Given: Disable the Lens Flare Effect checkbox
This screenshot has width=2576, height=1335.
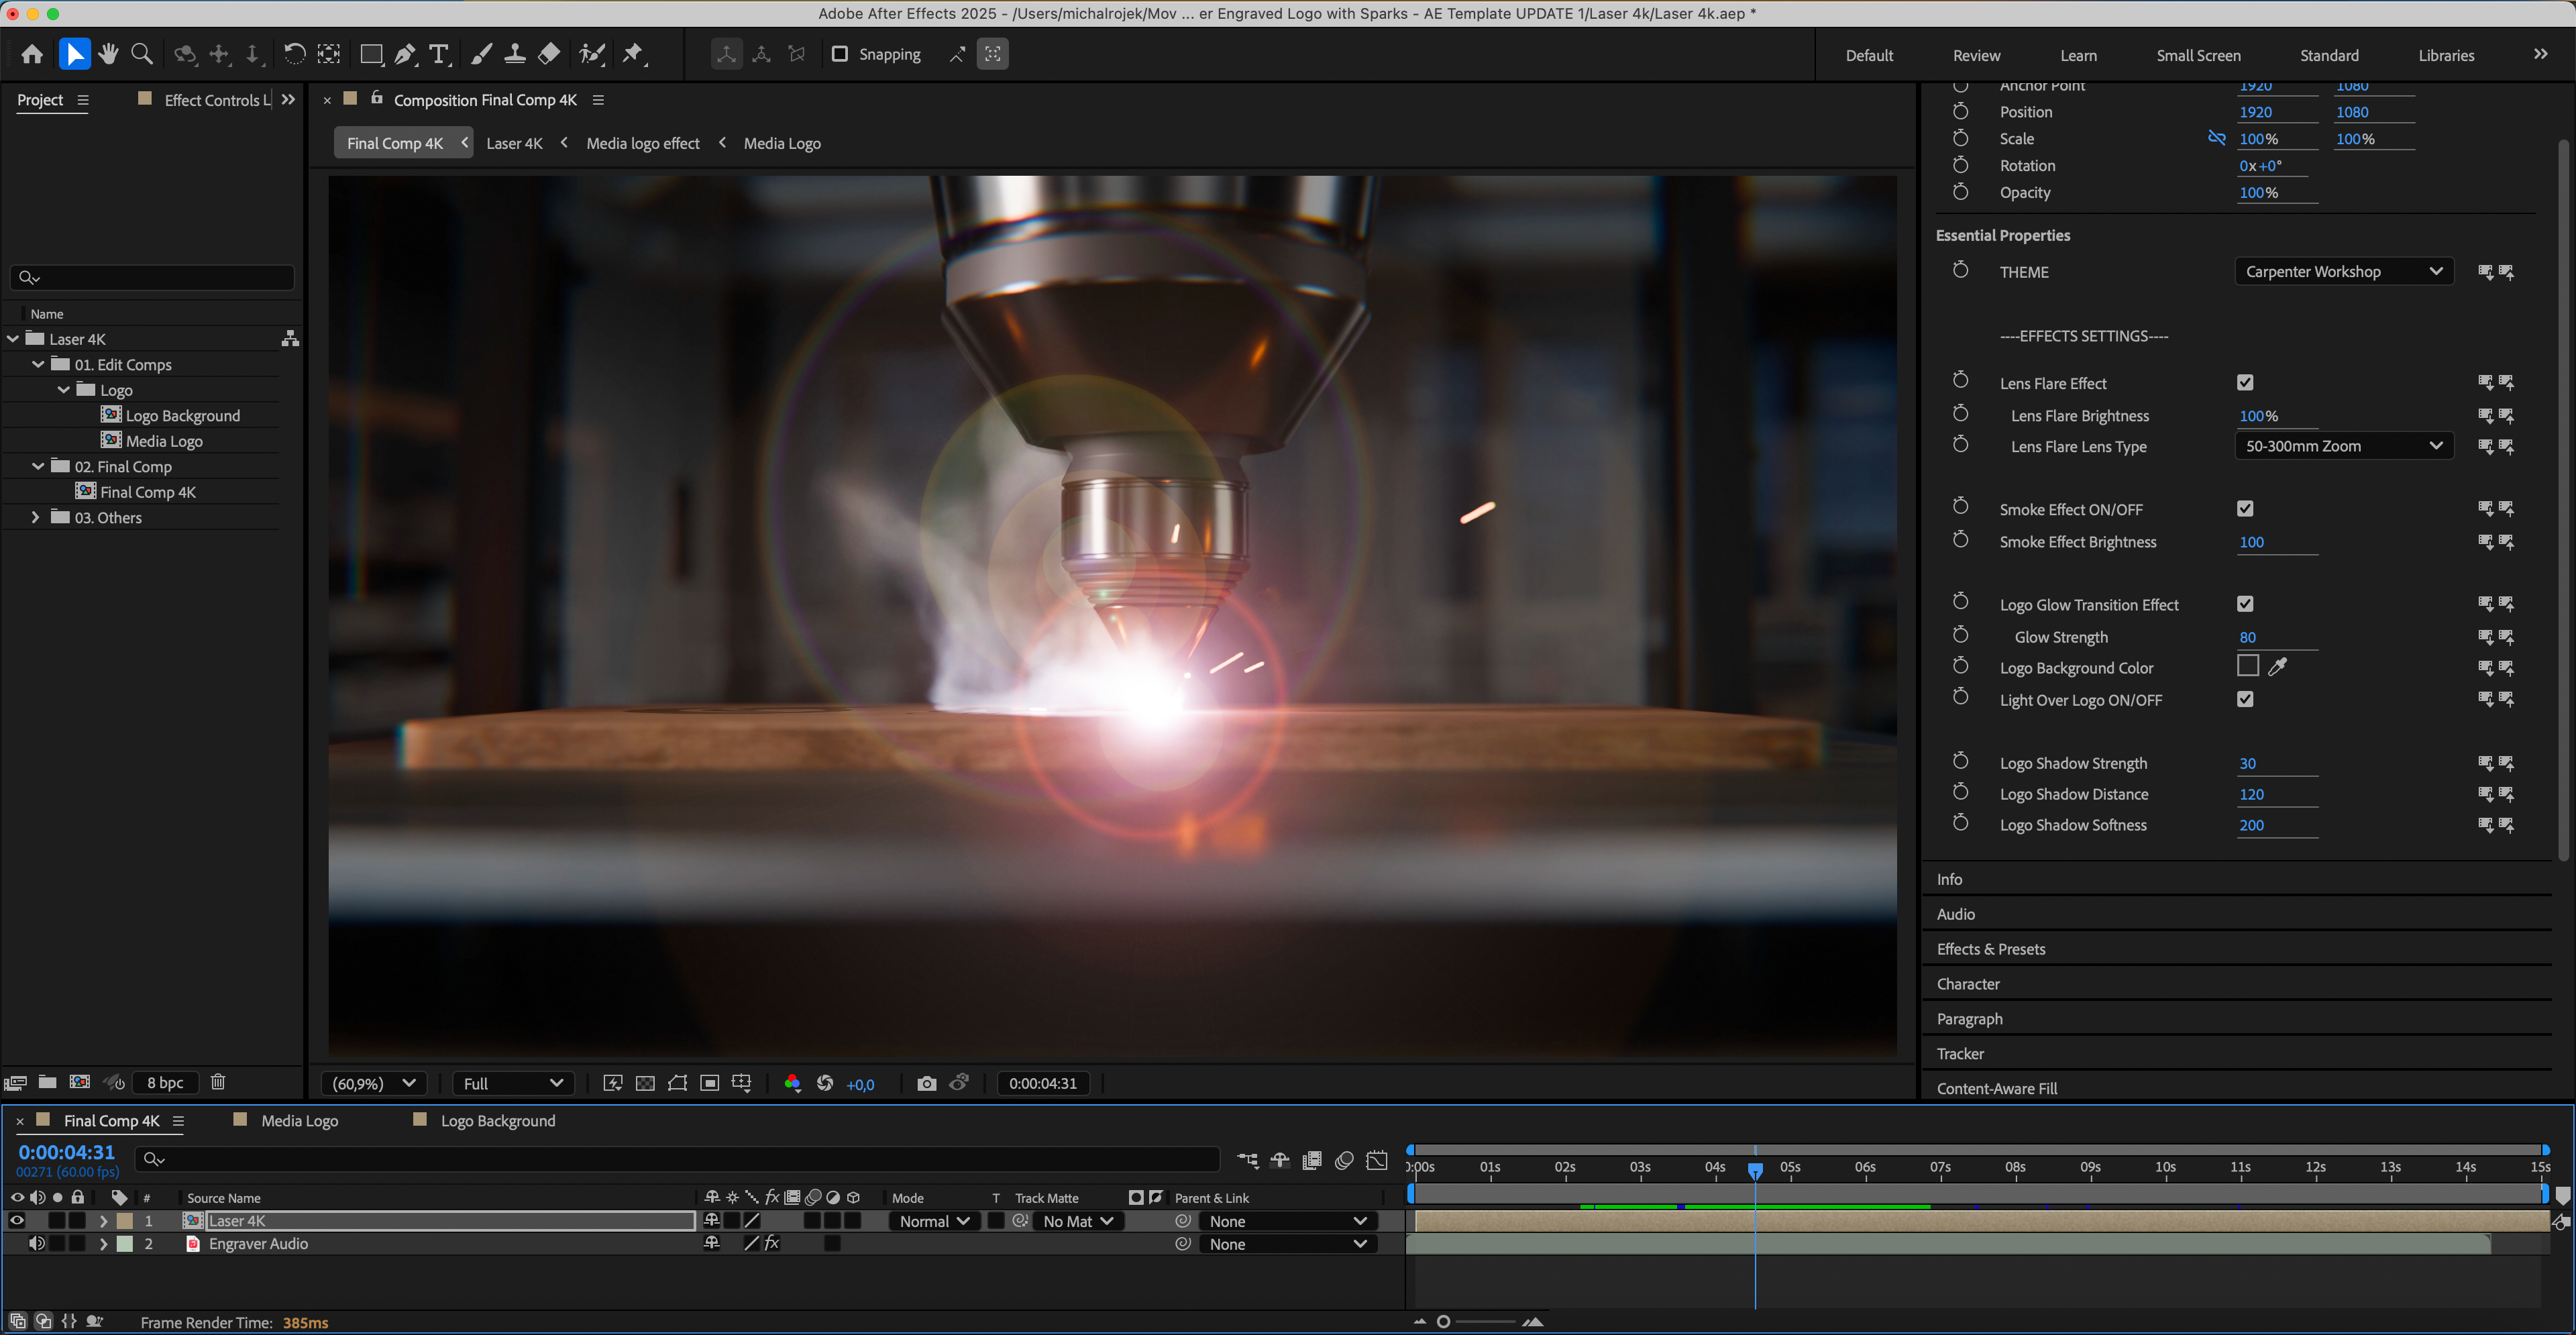Looking at the screenshot, I should [x=2245, y=383].
